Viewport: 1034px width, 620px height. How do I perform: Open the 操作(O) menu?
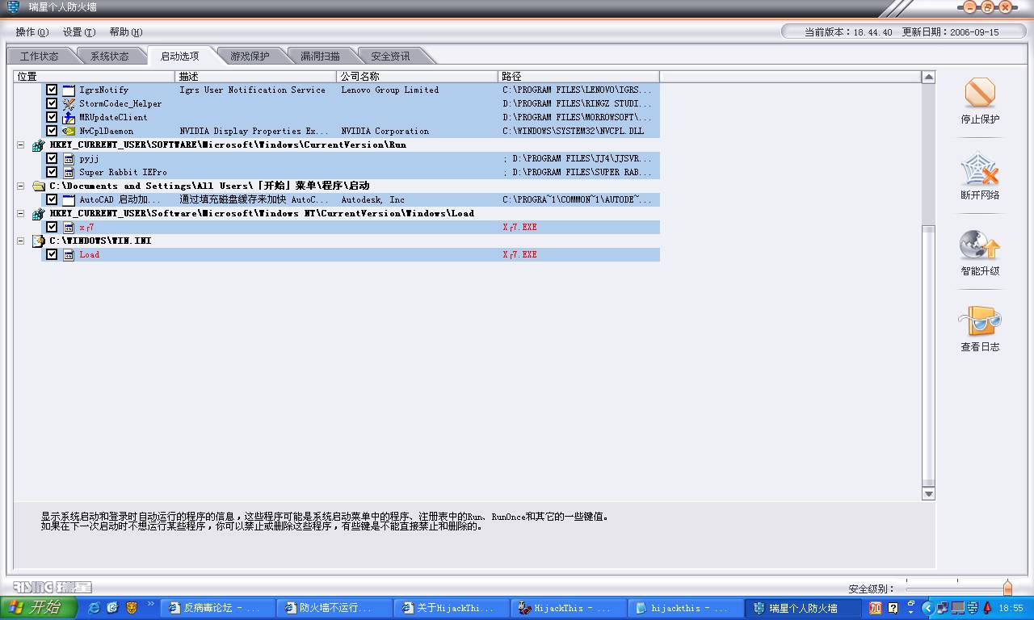32,32
